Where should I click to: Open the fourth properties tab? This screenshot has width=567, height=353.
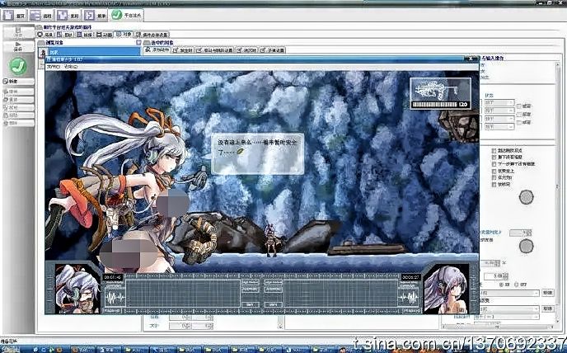(246, 50)
